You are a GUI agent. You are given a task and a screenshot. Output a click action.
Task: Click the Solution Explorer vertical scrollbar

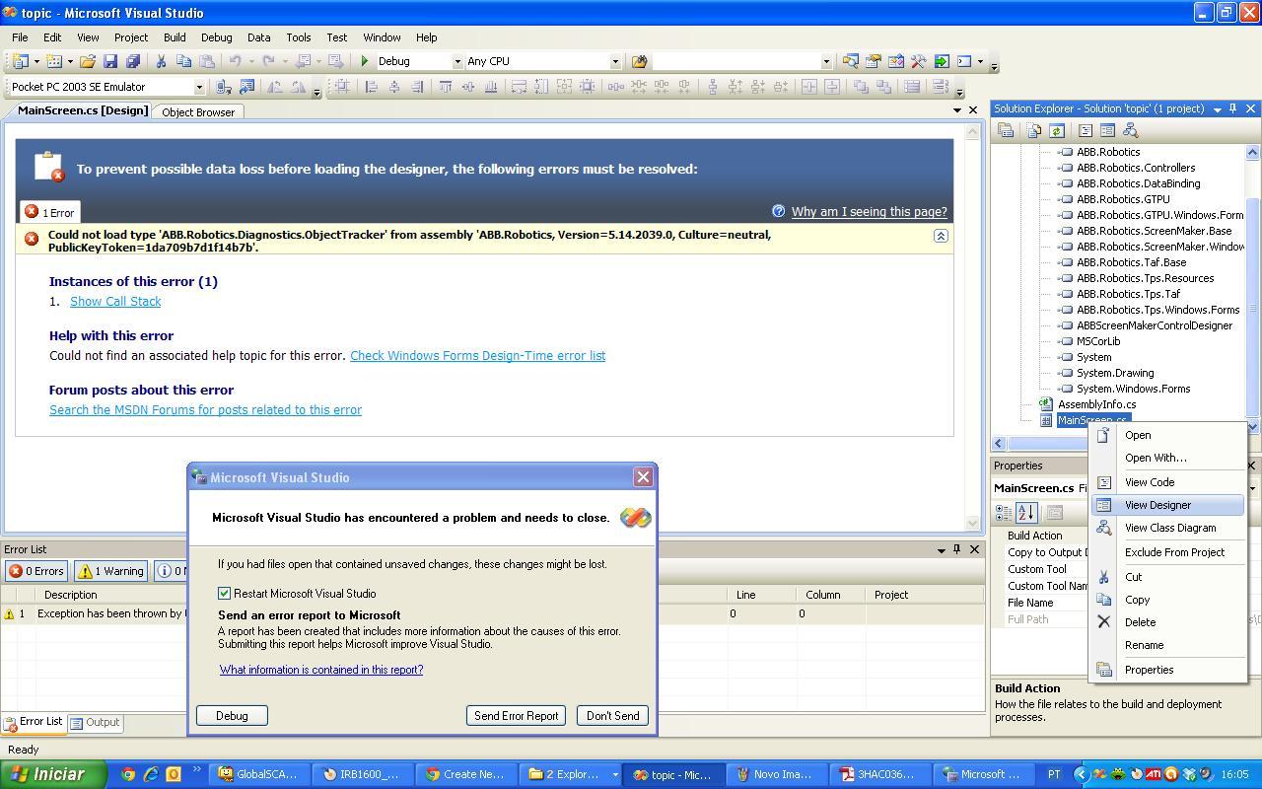[x=1253, y=289]
